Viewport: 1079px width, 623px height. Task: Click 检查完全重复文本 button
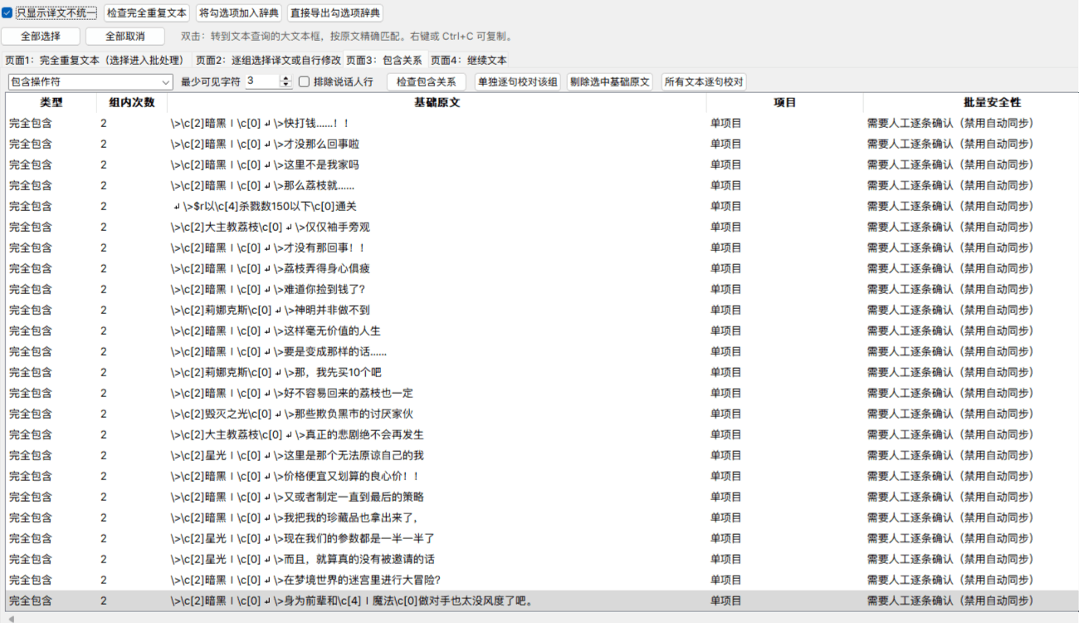[147, 13]
